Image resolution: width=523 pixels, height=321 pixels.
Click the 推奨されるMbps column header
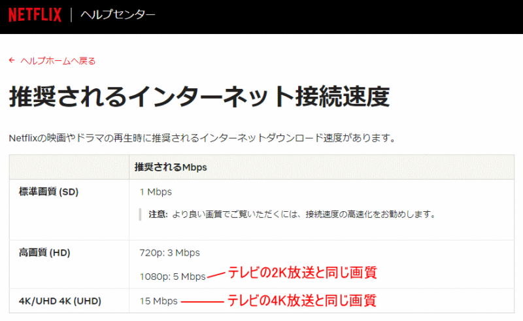[x=171, y=167]
